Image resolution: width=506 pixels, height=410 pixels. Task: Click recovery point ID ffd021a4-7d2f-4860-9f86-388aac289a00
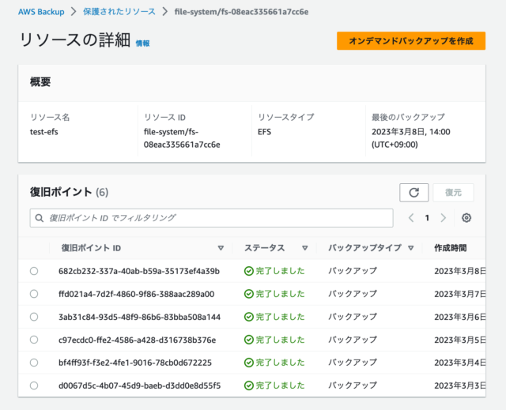click(x=136, y=294)
